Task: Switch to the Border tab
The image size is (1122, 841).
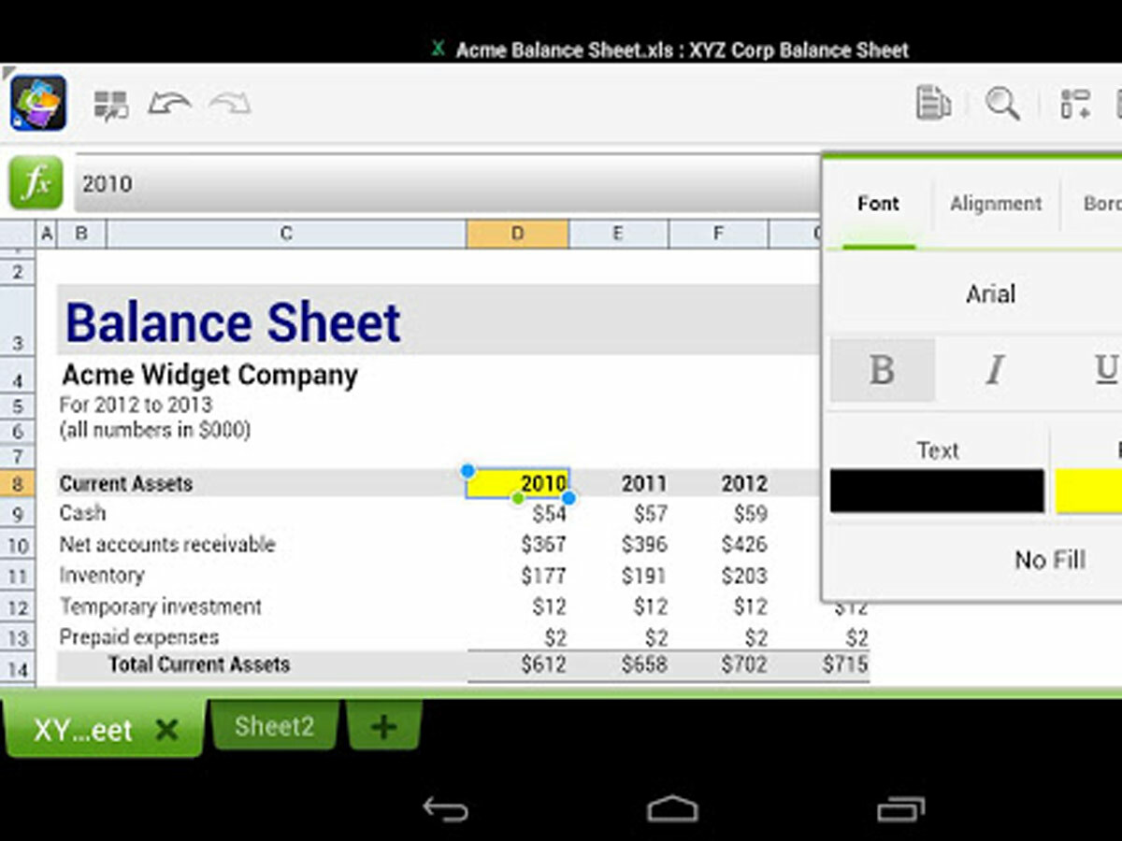Action: click(x=1101, y=204)
